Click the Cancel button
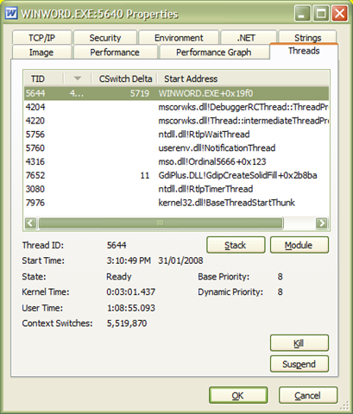Image resolution: width=353 pixels, height=414 pixels. coord(308,395)
